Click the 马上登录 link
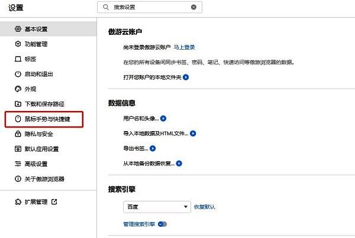355x238 pixels. coord(184,47)
